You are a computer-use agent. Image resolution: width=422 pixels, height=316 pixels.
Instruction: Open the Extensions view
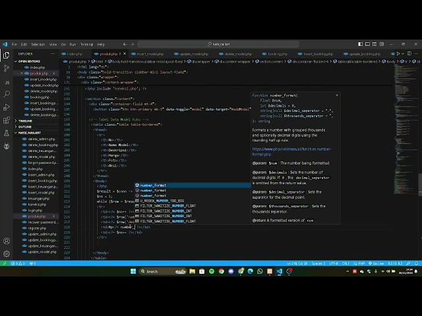6,119
